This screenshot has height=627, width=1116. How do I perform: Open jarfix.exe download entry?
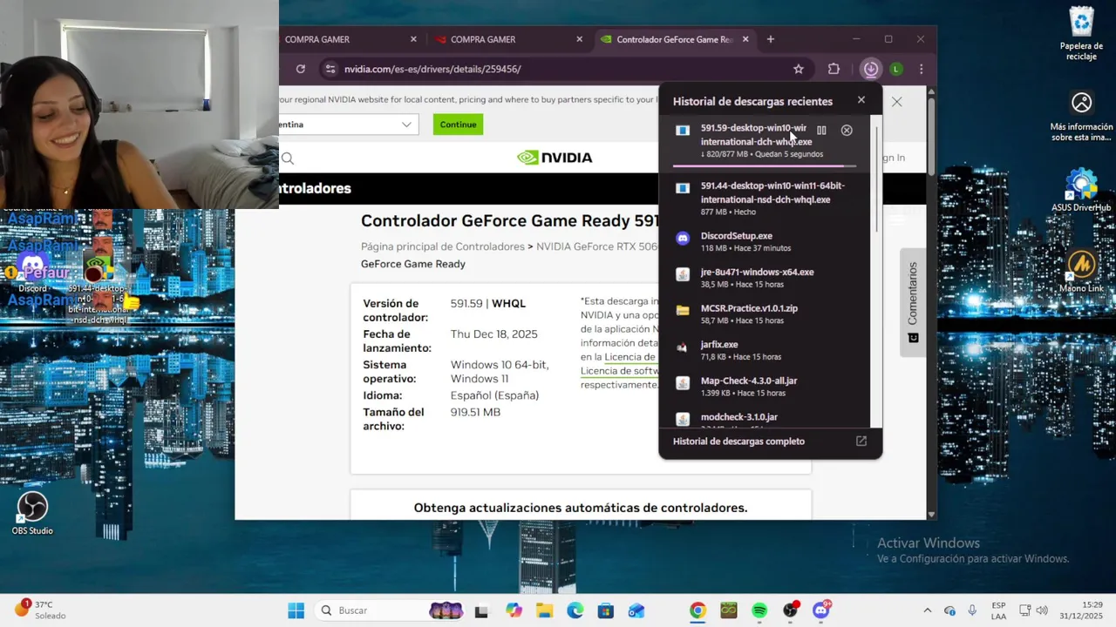point(767,350)
